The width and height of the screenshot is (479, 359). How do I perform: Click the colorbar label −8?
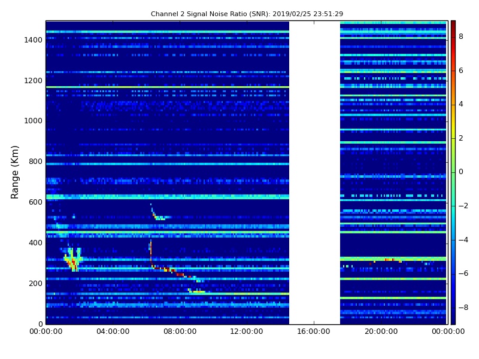tap(463, 308)
